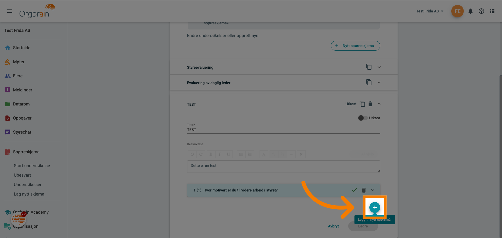This screenshot has width=502, height=238.
Task: Click the Meldinger message icon
Action: pos(8,90)
